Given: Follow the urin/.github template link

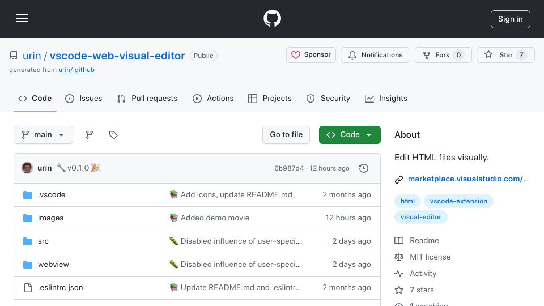Looking at the screenshot, I should (76, 70).
